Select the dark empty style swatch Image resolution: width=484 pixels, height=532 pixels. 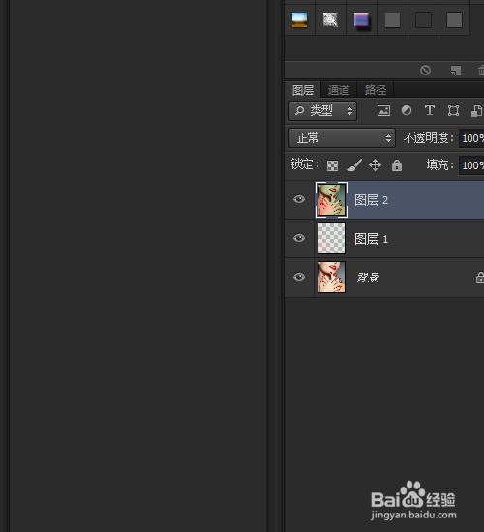(423, 19)
